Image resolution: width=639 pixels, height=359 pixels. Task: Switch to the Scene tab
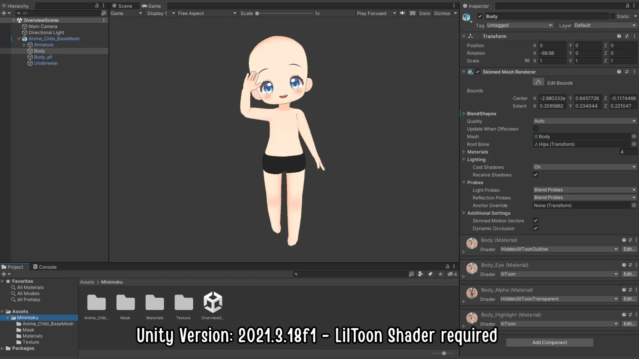pyautogui.click(x=124, y=6)
